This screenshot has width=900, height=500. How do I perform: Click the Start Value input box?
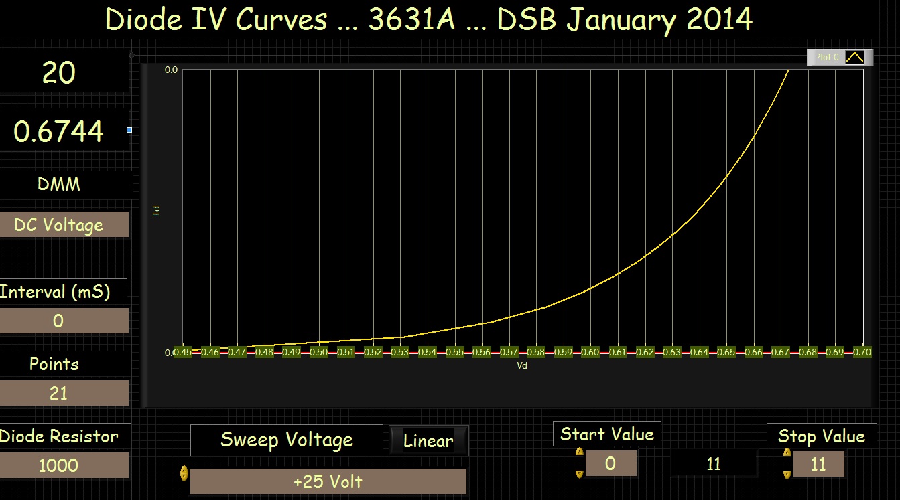click(610, 464)
